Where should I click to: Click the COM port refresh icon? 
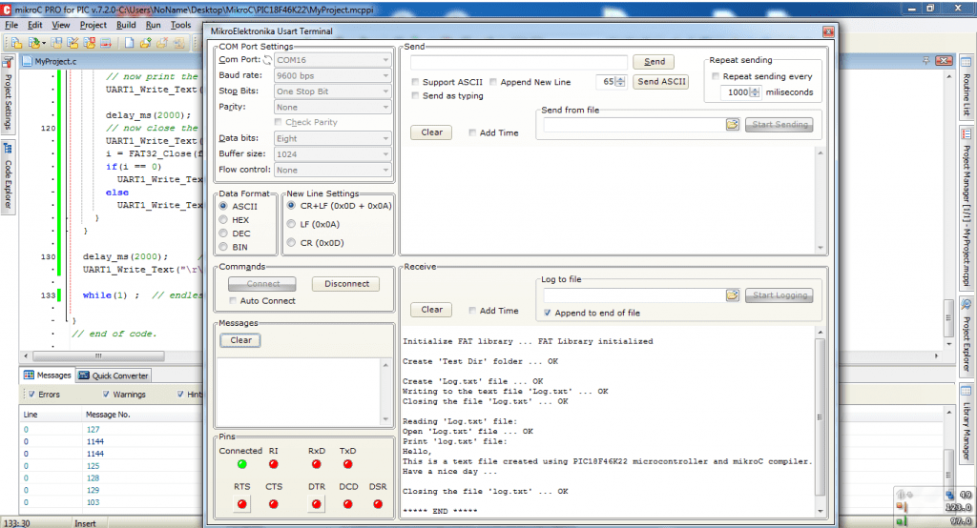(x=268, y=60)
